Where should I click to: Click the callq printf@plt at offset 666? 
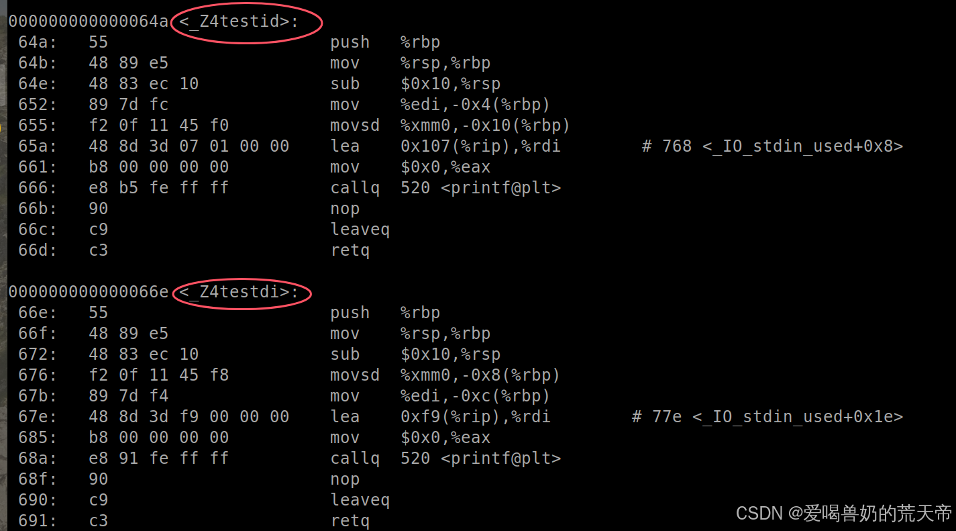[445, 188]
